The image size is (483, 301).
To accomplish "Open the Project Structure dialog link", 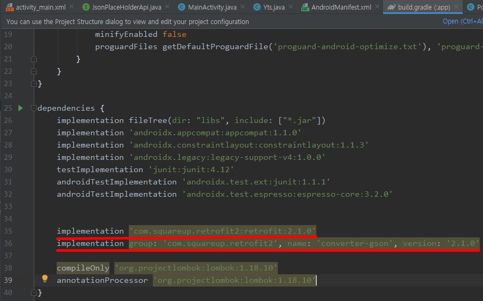I will tap(463, 21).
